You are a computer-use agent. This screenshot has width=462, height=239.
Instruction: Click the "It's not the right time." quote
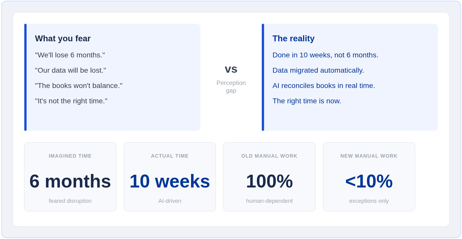tap(71, 101)
